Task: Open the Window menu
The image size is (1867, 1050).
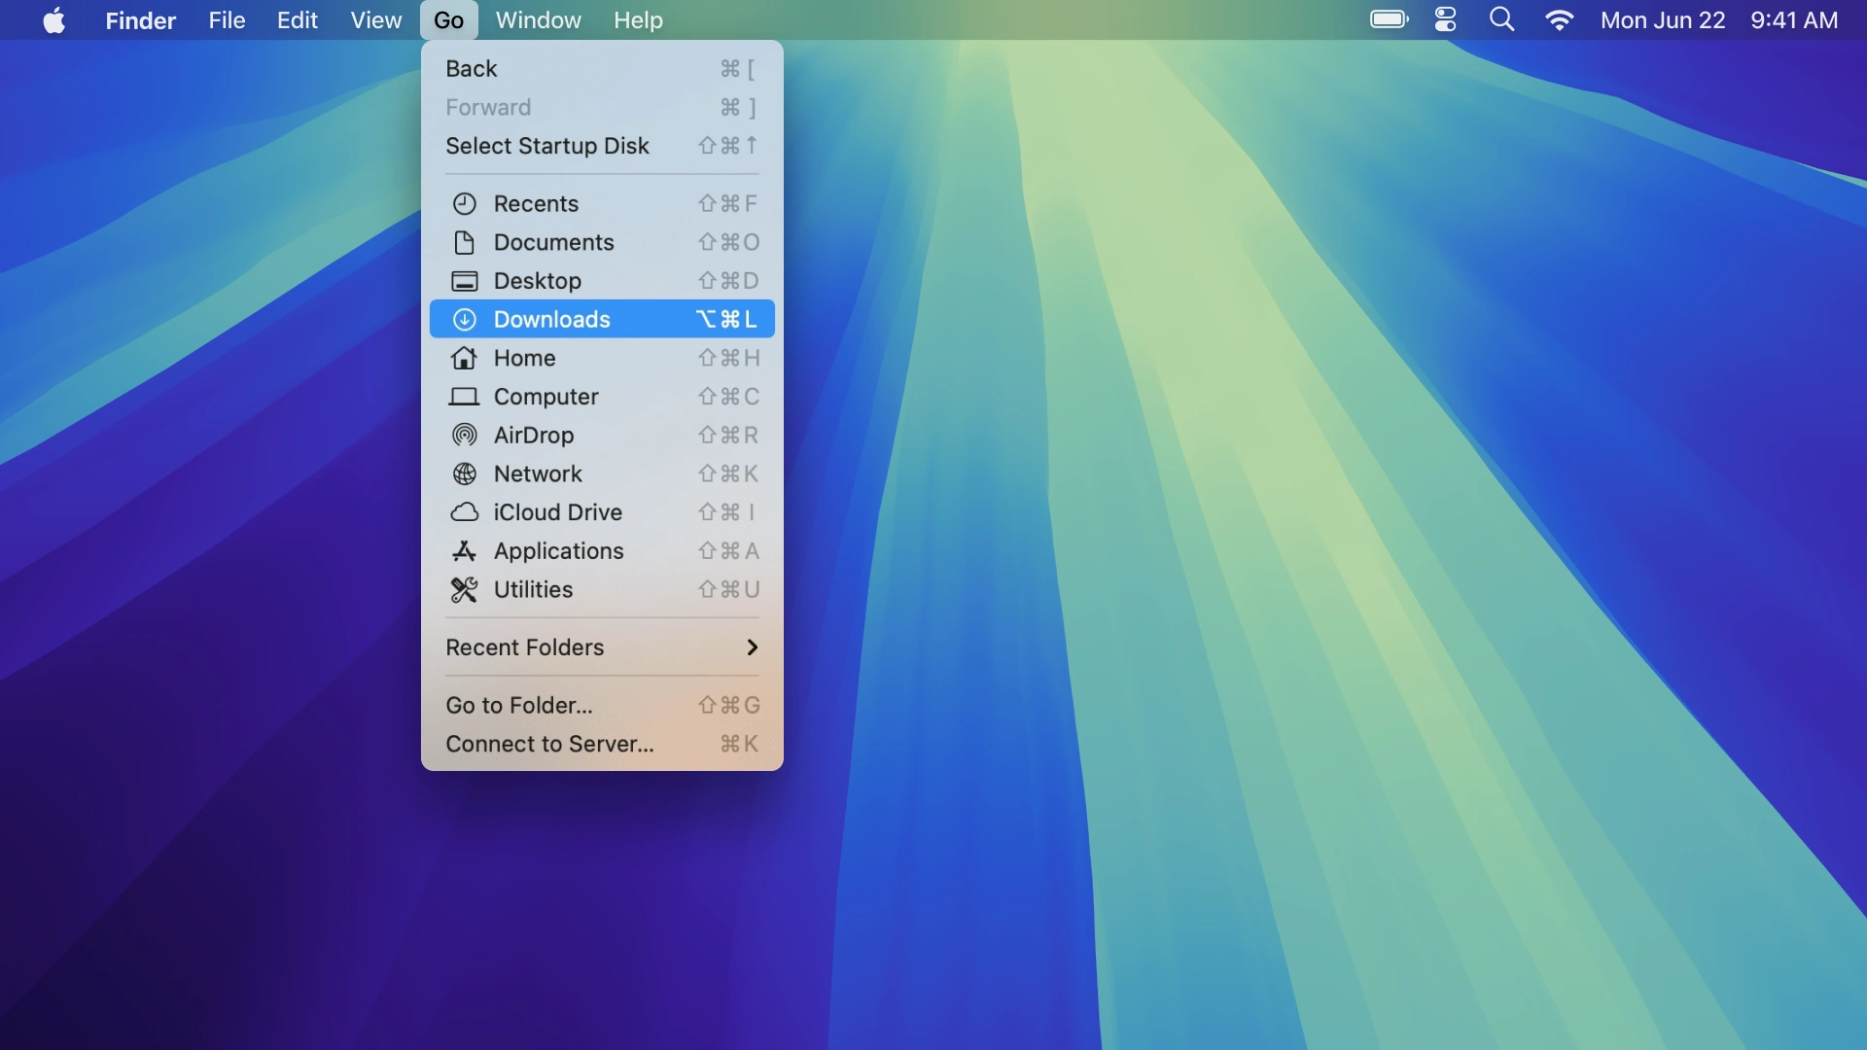Action: click(x=538, y=19)
